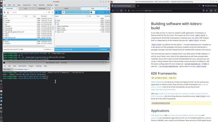
Task: Select the kdesrc-buildrc file in the right panel
Action: click(82, 30)
